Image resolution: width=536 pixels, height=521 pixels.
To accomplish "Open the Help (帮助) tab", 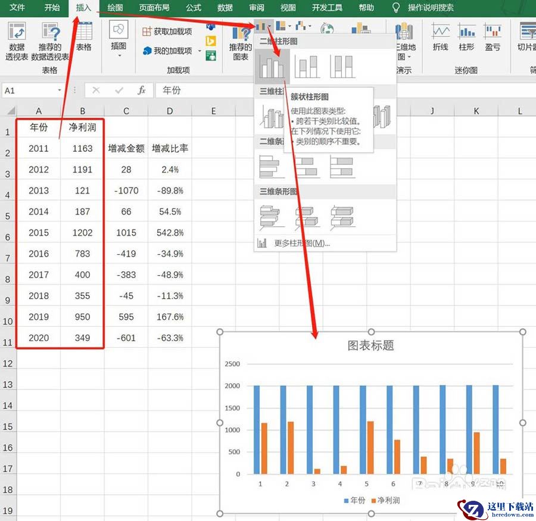I will [x=366, y=8].
